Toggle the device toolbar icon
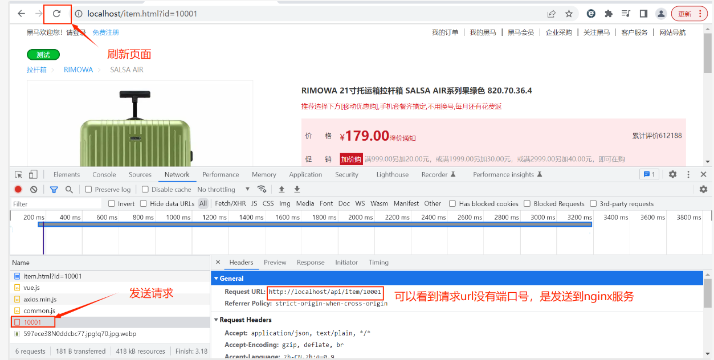 pyautogui.click(x=33, y=174)
